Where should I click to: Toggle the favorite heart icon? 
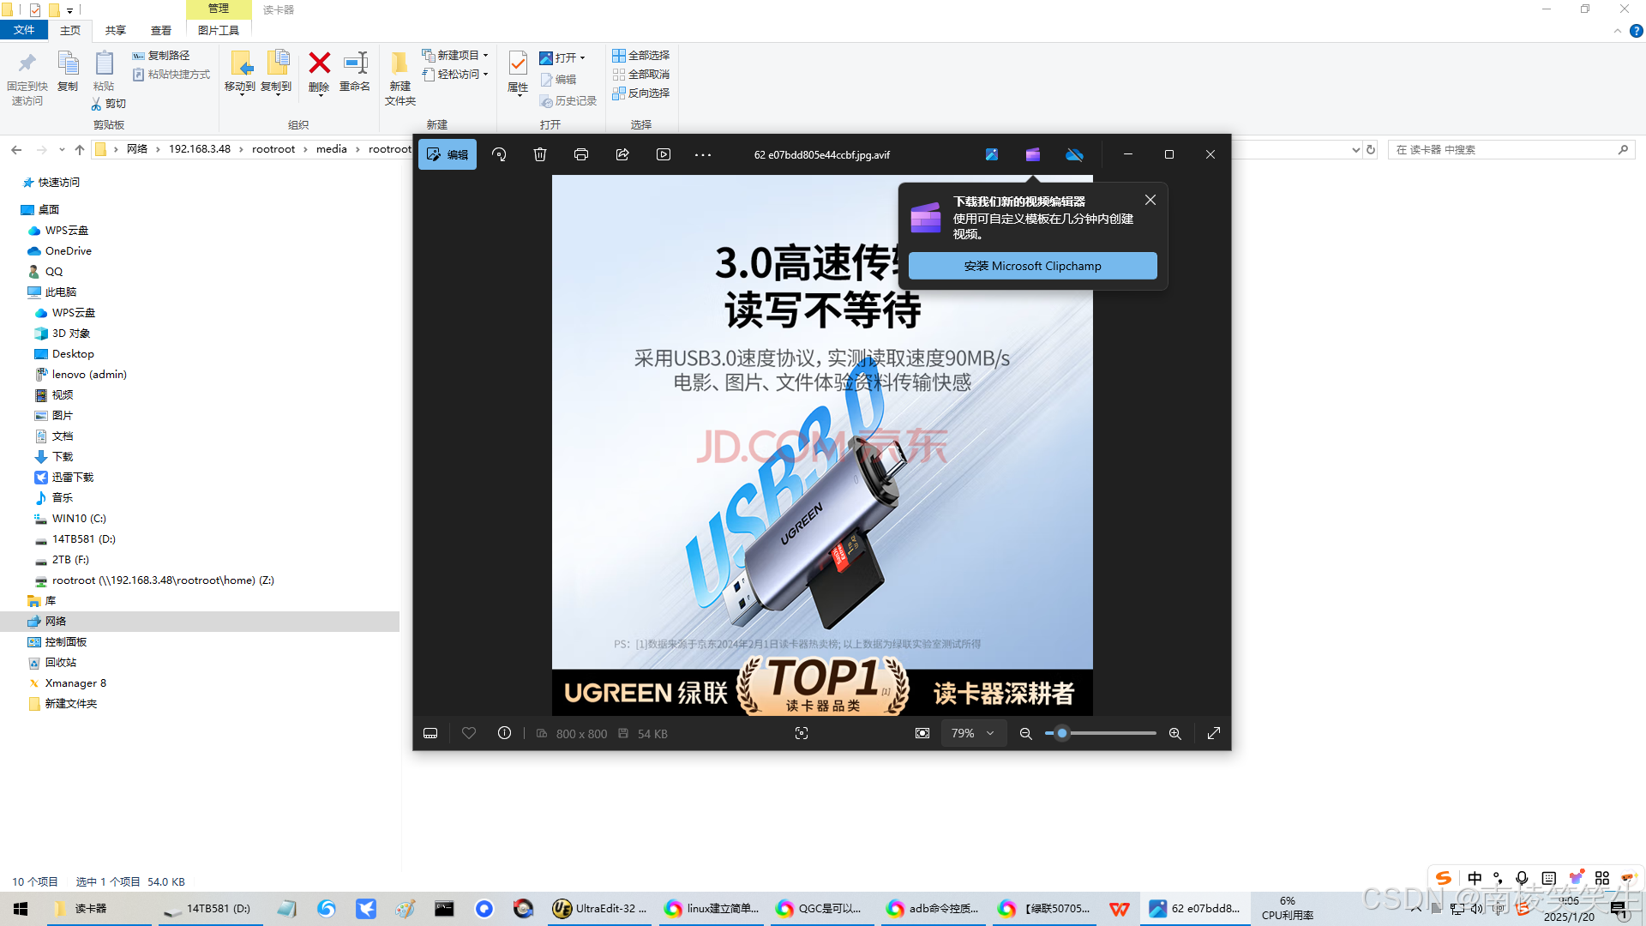pos(469,733)
